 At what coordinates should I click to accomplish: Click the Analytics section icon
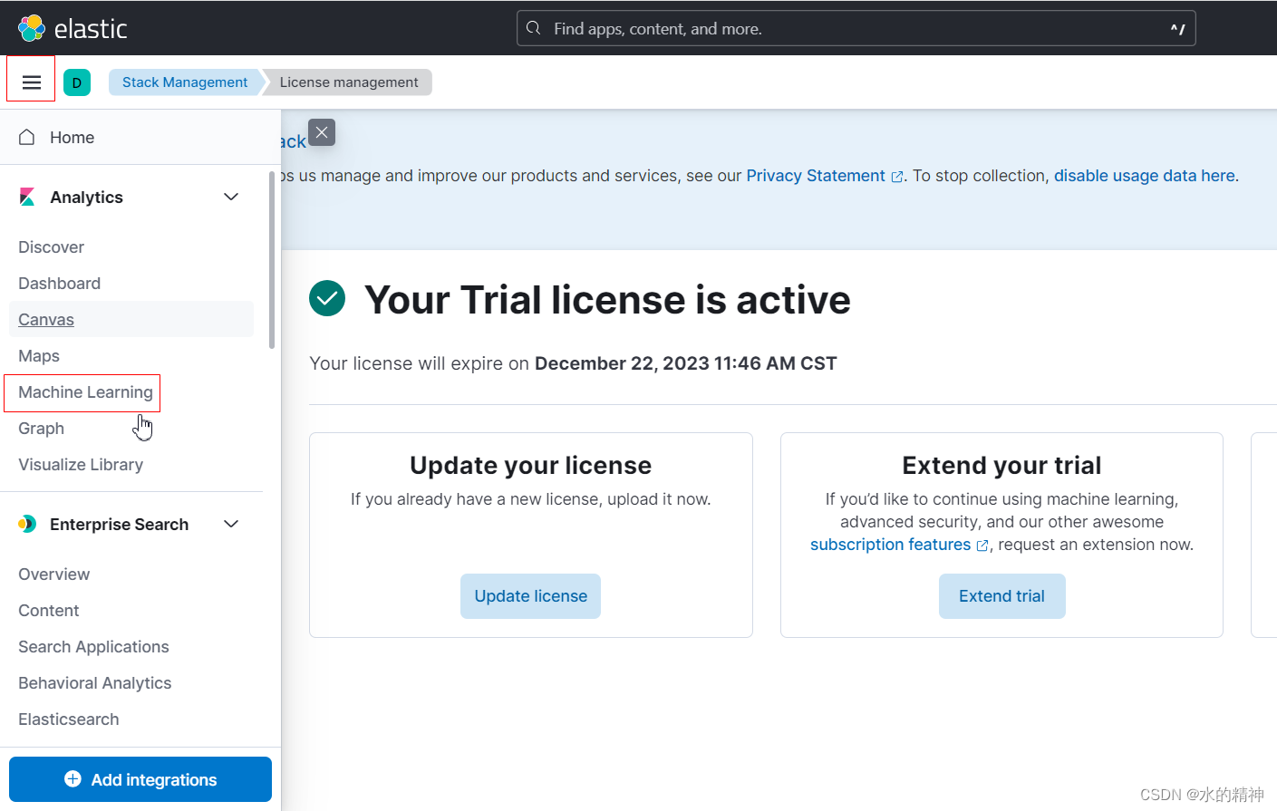pyautogui.click(x=26, y=197)
